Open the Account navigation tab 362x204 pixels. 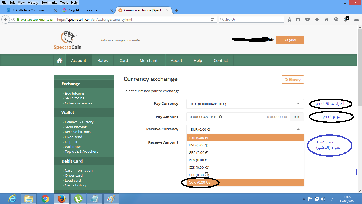point(79,61)
